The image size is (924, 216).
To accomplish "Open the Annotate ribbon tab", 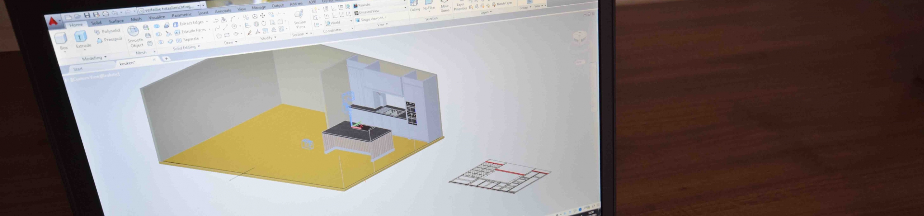I will coord(223,11).
